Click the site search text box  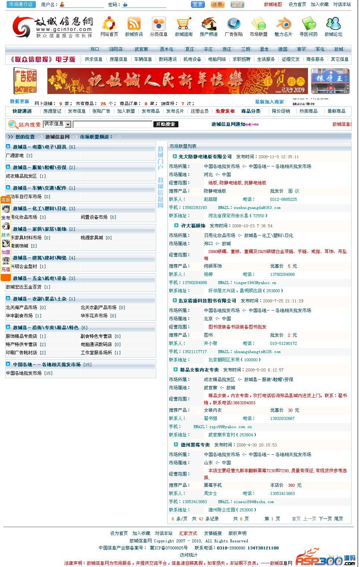coord(112,124)
